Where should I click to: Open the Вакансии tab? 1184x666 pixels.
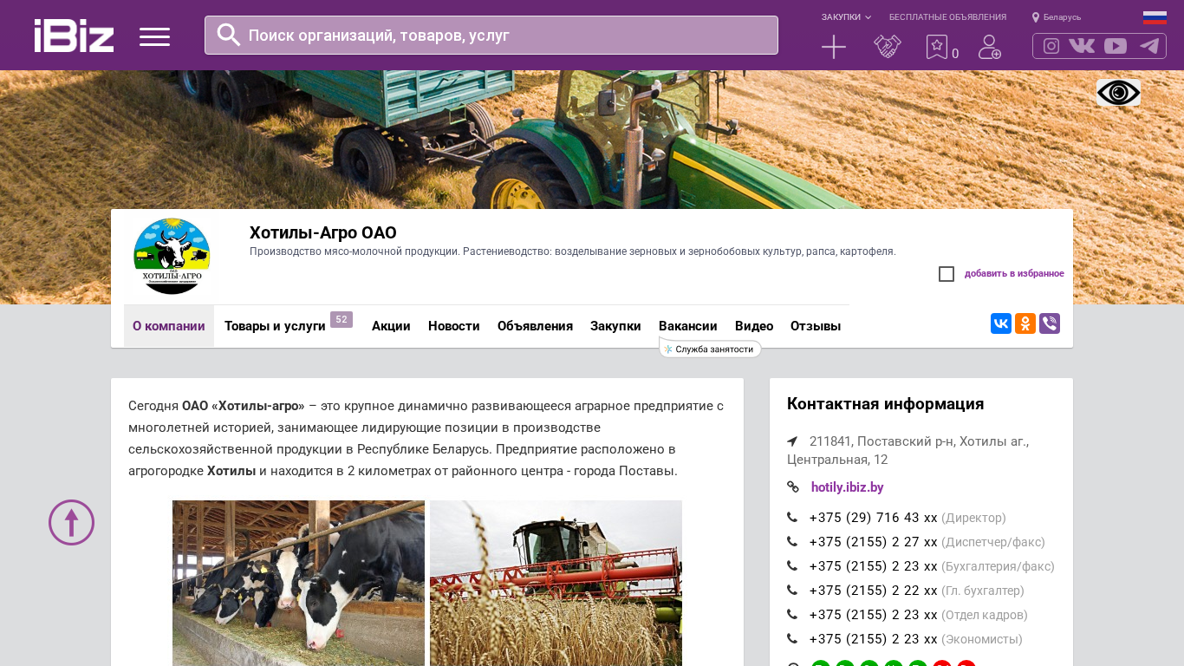(688, 326)
